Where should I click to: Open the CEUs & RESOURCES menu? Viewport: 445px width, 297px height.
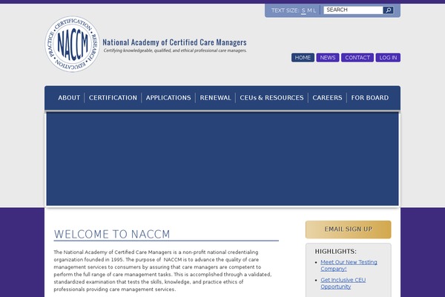coord(271,98)
